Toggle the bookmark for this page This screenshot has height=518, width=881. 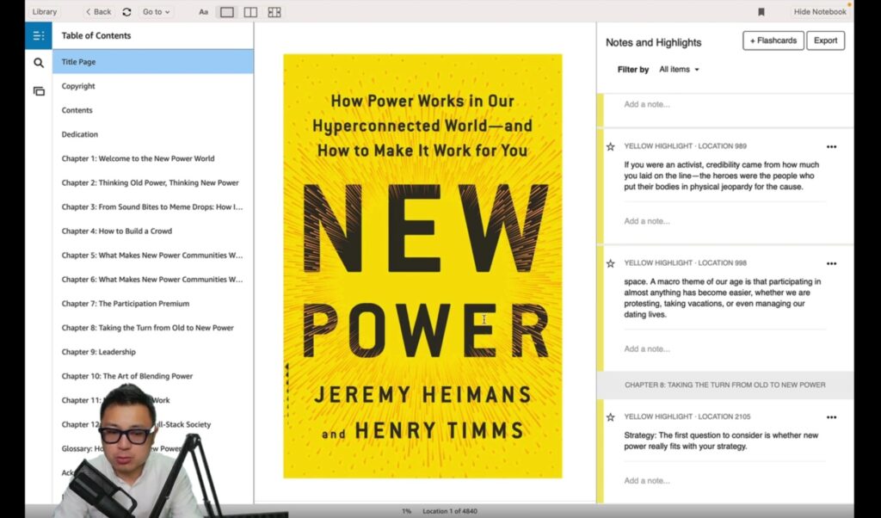(x=761, y=12)
